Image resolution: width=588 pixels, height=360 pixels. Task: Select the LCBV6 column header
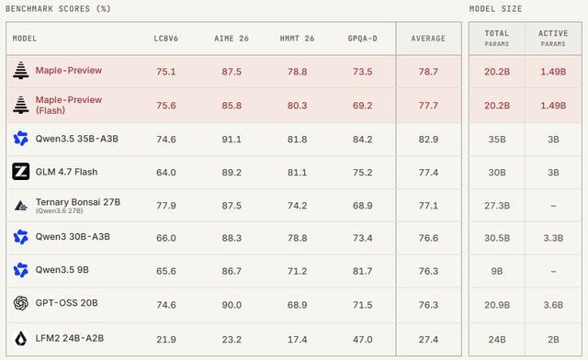[165, 39]
